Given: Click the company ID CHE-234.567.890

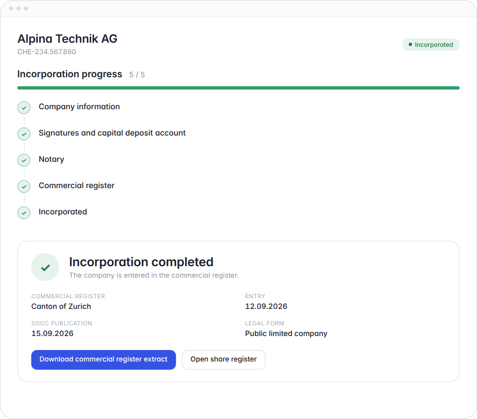Looking at the screenshot, I should click(46, 52).
